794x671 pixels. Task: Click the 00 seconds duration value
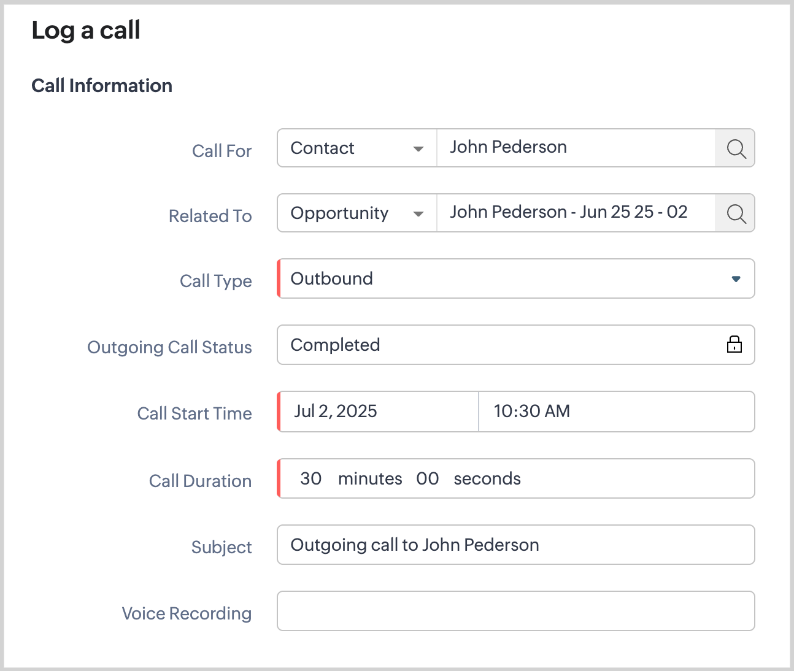pos(427,479)
